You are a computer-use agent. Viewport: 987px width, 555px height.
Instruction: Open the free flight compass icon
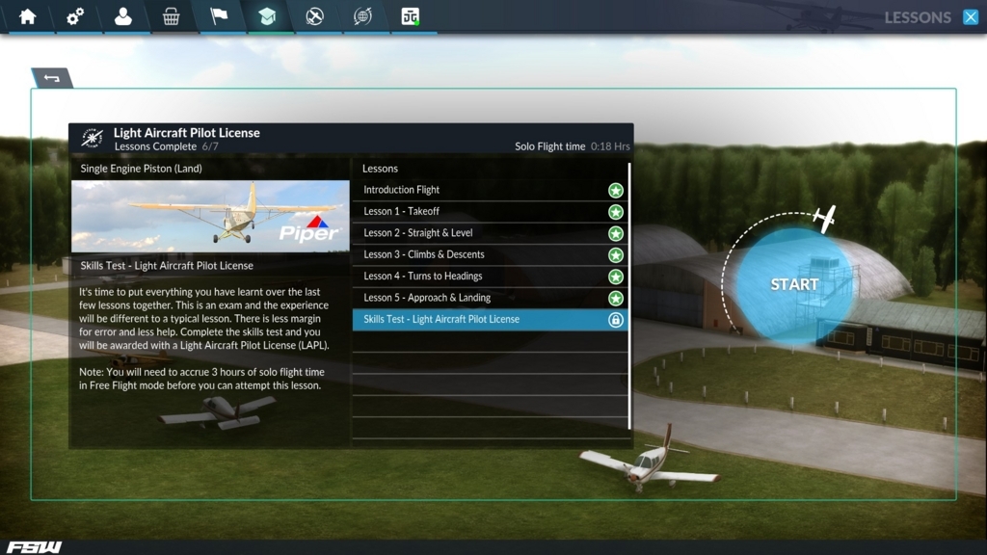315,16
